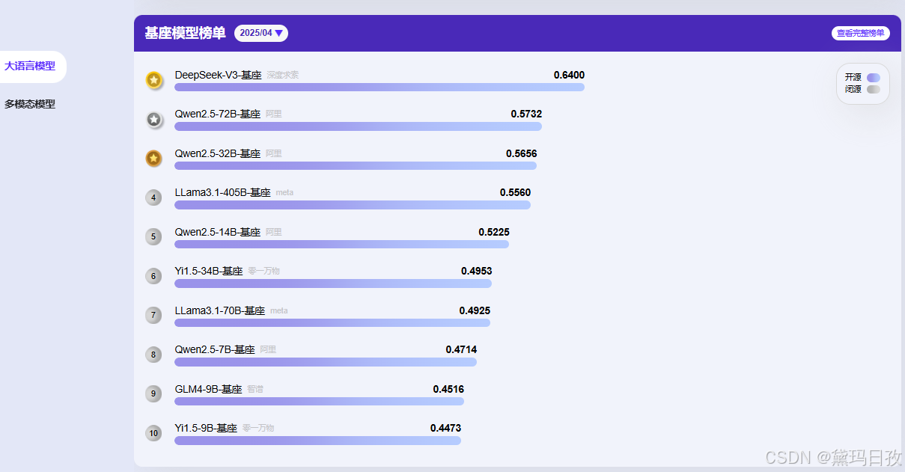905x472 pixels.
Task: Click the 查看完整榜单 button
Action: coord(861,33)
